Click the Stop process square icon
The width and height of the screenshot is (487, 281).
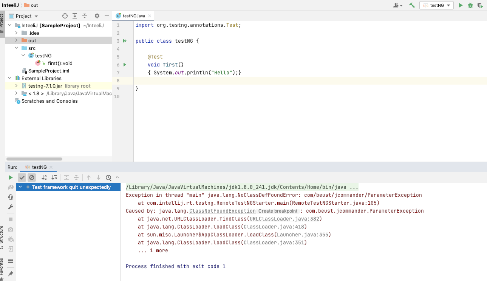point(11,219)
